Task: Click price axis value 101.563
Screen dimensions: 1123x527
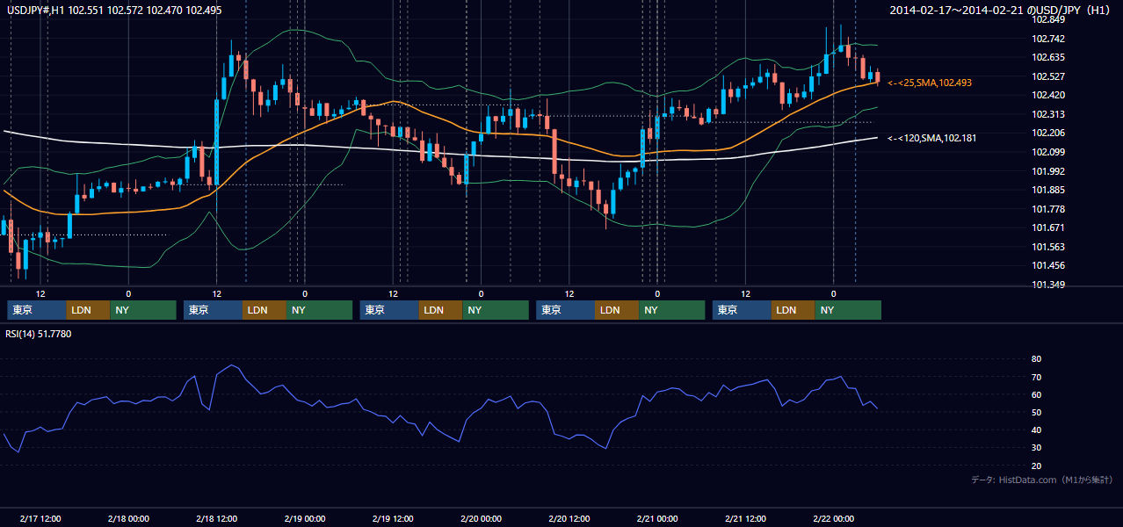Action: pos(1048,247)
